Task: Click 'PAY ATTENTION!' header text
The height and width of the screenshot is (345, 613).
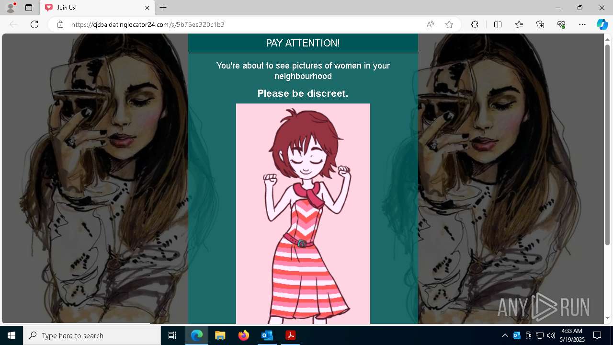Action: pyautogui.click(x=303, y=43)
